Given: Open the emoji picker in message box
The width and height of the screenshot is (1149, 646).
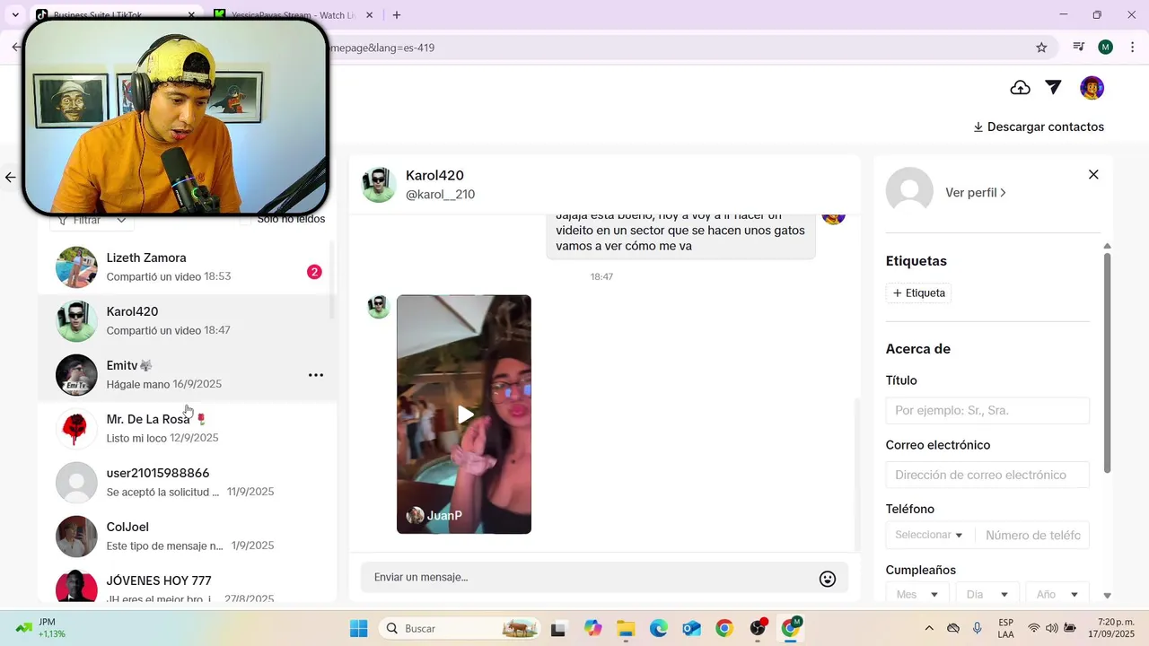Looking at the screenshot, I should click(x=828, y=579).
